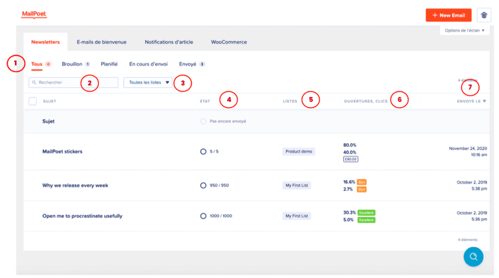Image resolution: width=499 pixels, height=278 pixels.
Task: Switch to Notifications d'article tab
Action: pos(169,42)
